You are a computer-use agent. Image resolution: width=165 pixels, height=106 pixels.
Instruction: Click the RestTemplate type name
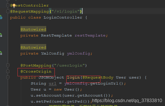tap(57, 35)
